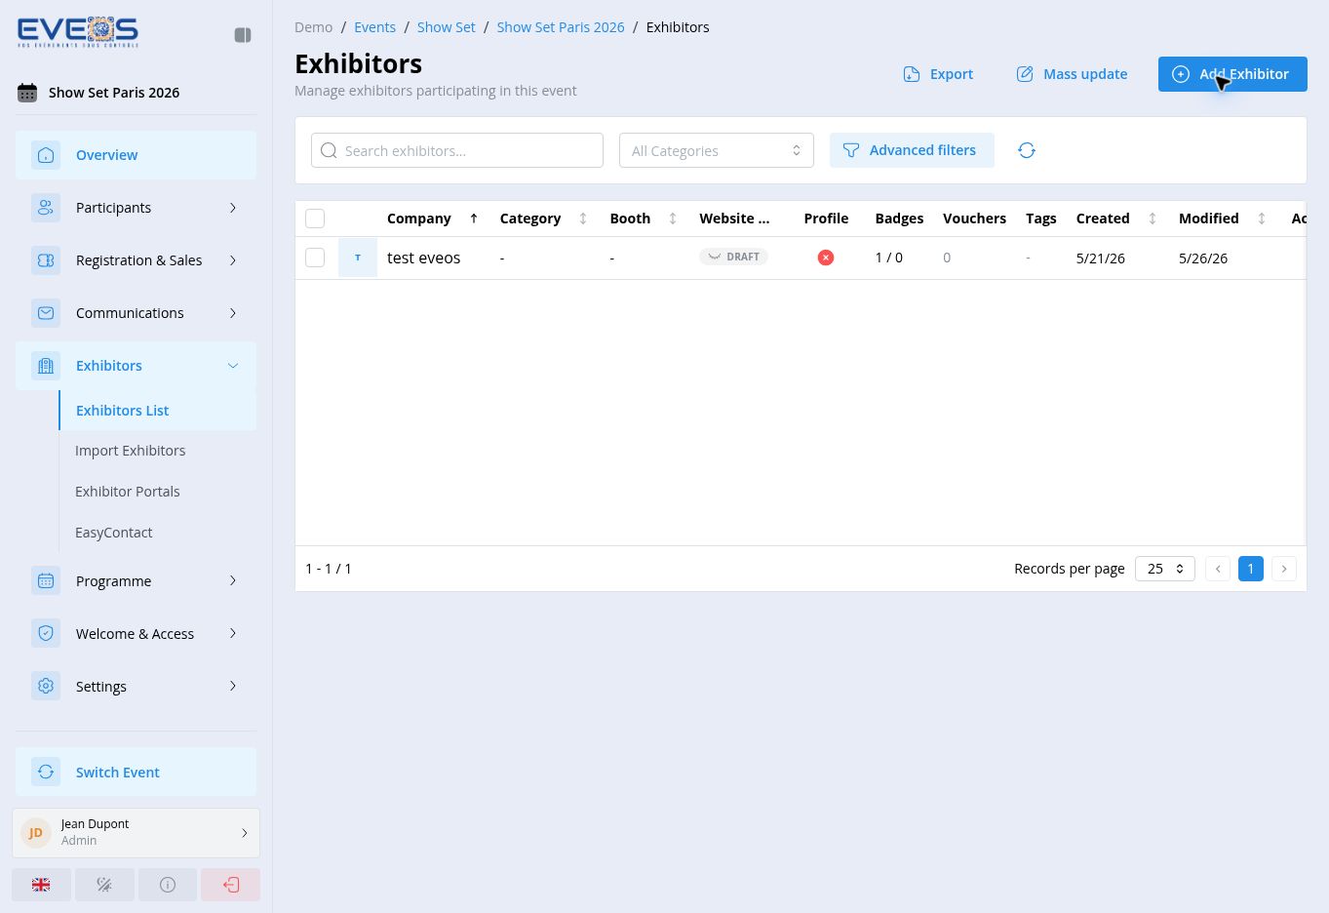
Task: Expand the Settings section
Action: 136,687
